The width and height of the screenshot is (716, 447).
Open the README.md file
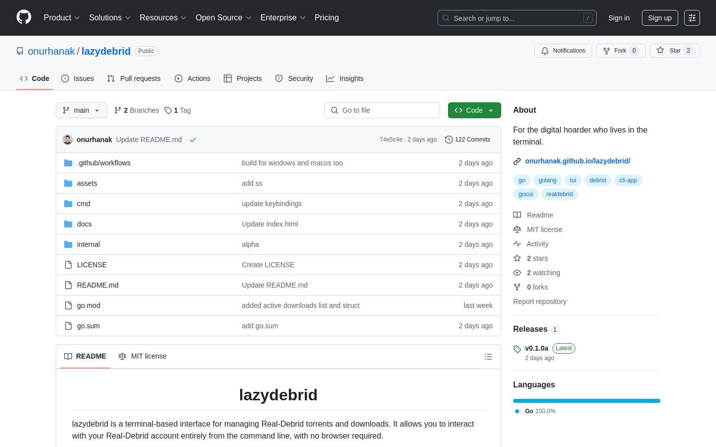[x=97, y=285]
